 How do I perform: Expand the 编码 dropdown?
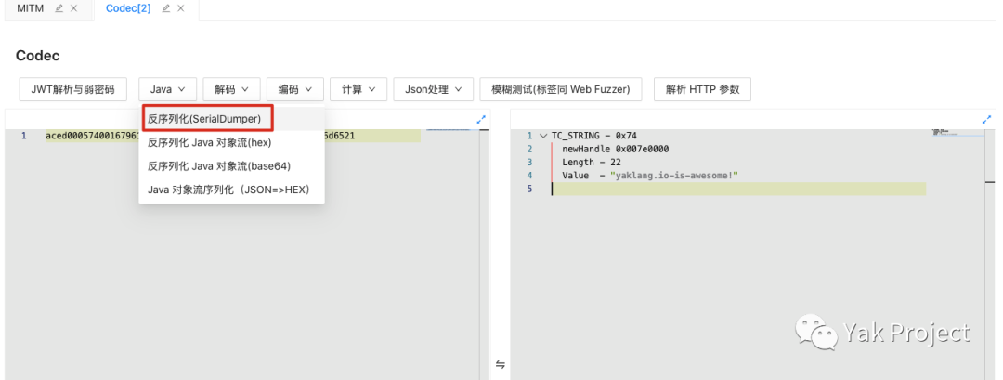pos(295,89)
